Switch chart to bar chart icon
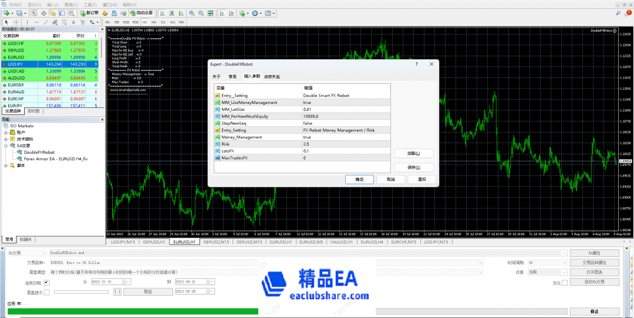Screen dimensions: 634x318 [x=163, y=13]
